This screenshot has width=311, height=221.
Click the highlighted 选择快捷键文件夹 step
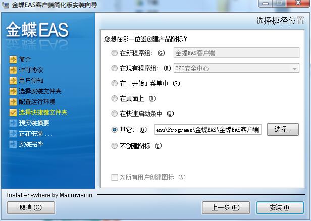43,113
